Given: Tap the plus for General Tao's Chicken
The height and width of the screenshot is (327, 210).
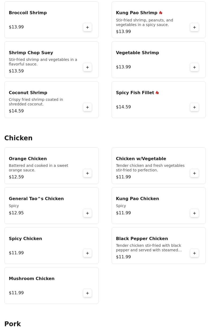Looking at the screenshot, I should 87,213.
